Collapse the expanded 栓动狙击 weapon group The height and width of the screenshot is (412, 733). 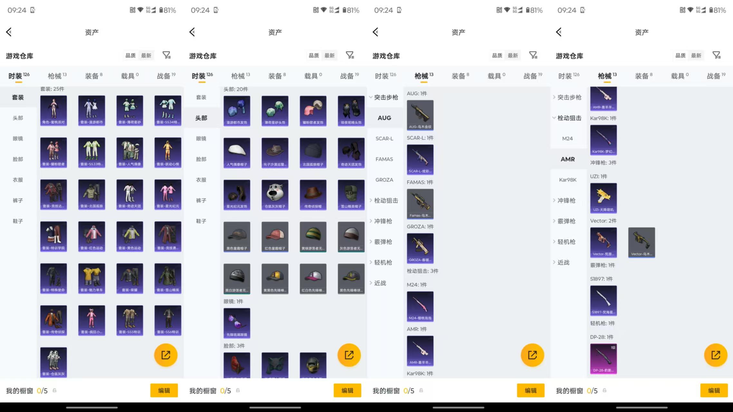568,118
